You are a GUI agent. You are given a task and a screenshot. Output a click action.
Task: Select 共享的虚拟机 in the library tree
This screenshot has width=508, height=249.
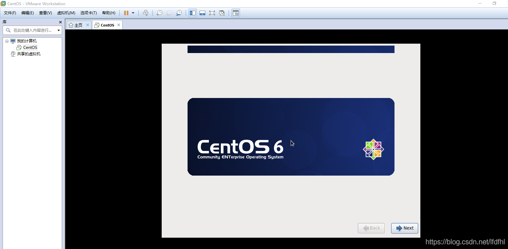(29, 54)
